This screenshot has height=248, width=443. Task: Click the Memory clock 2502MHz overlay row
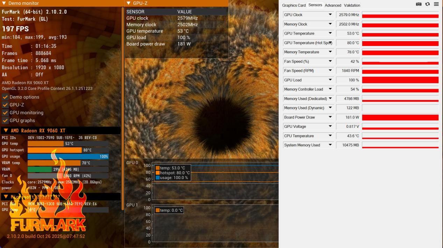pyautogui.click(x=177, y=25)
